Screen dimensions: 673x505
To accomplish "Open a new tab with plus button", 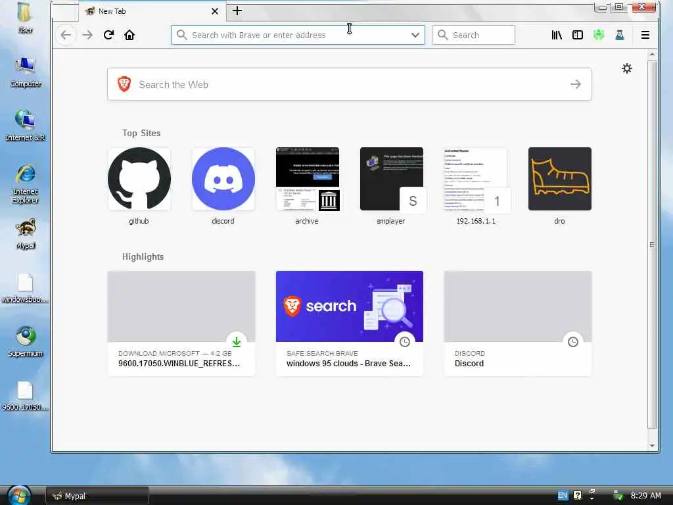I will coord(237,11).
